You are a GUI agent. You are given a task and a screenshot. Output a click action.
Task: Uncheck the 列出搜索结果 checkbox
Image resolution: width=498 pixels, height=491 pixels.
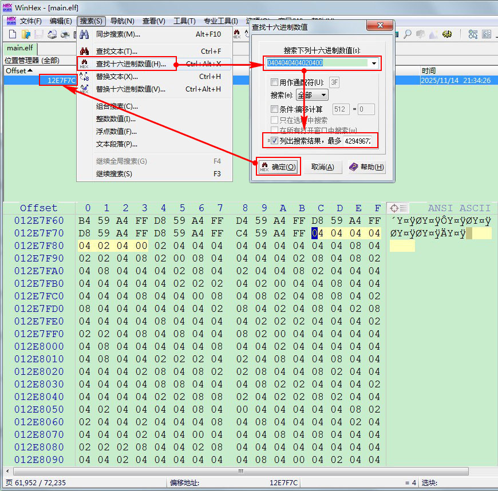click(275, 141)
